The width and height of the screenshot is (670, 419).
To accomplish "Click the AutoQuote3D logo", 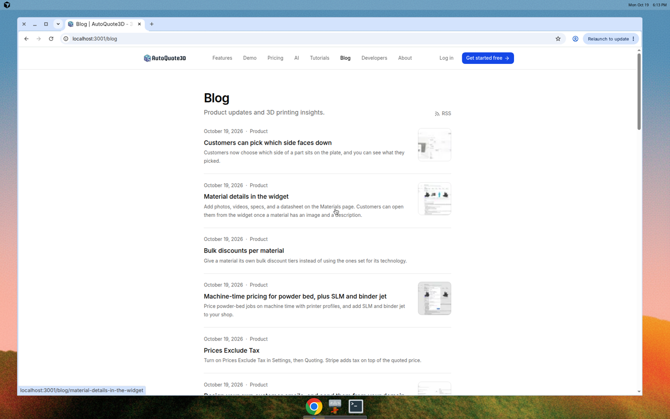I will tap(165, 58).
